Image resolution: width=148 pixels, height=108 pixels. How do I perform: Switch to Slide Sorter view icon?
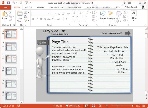point(93,106)
